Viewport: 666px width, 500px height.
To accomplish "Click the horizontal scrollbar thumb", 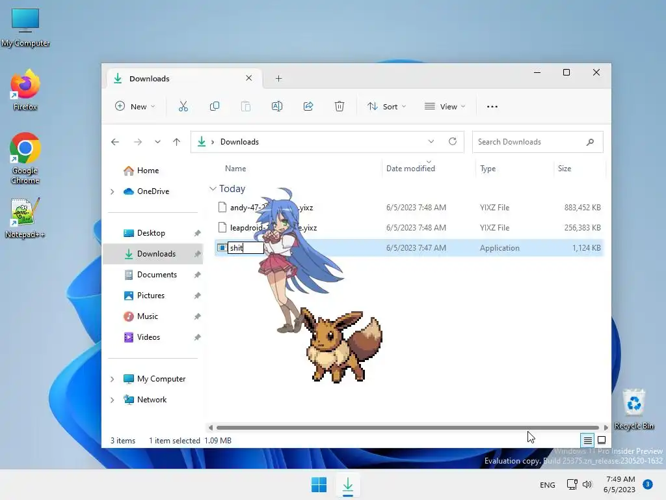I will coord(408,427).
